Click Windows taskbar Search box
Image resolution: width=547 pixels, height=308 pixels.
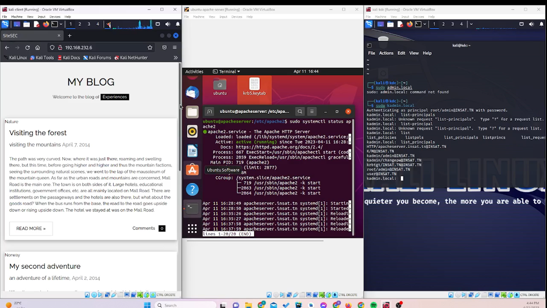tap(185, 305)
